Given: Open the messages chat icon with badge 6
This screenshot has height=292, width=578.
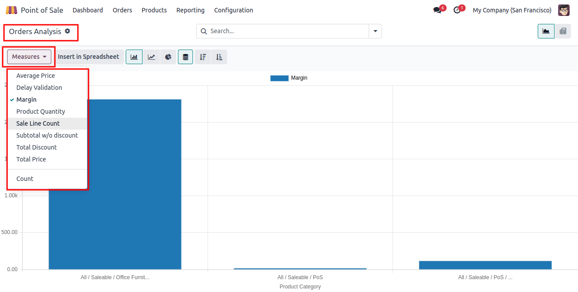Looking at the screenshot, I should pos(438,10).
